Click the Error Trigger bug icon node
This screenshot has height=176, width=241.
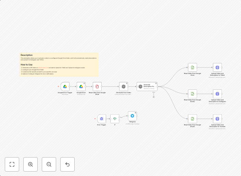click(101, 119)
